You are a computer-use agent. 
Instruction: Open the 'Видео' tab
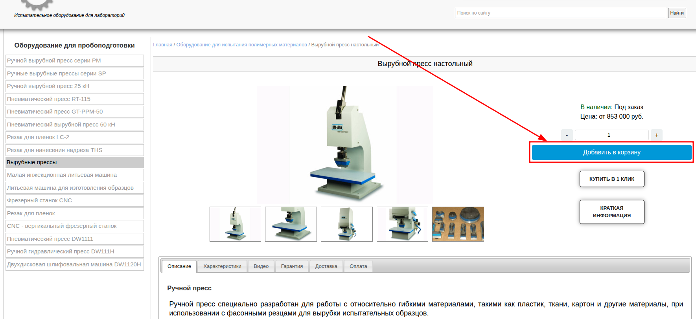(x=261, y=266)
